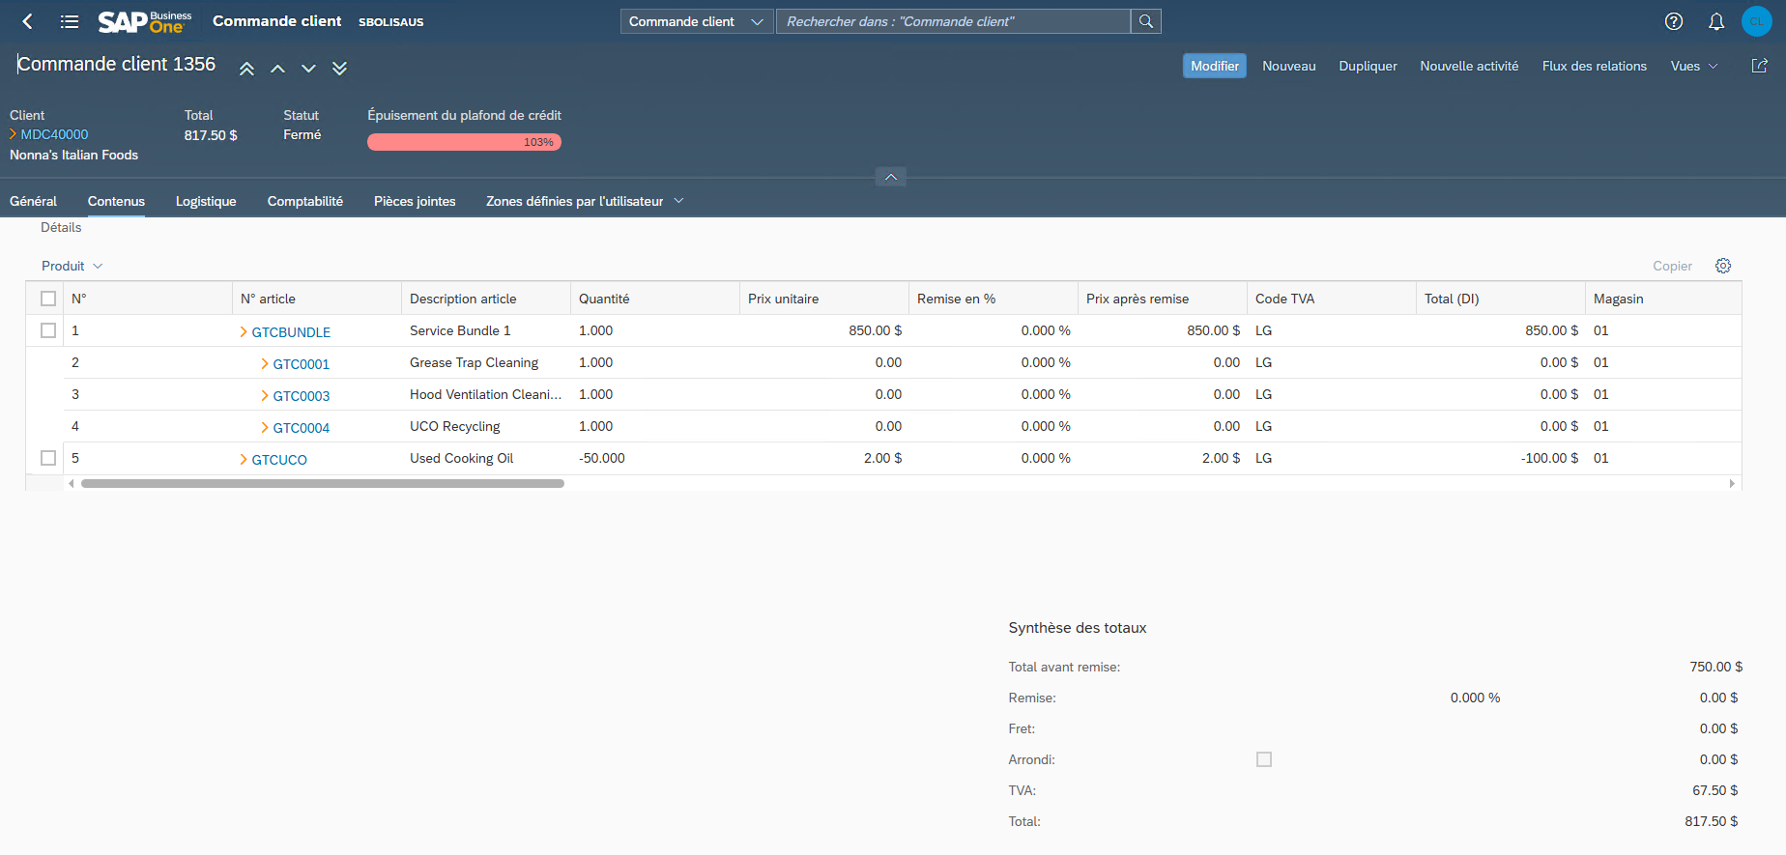The width and height of the screenshot is (1786, 855).
Task: Select the checkbox for row 1
Action: pyautogui.click(x=48, y=330)
